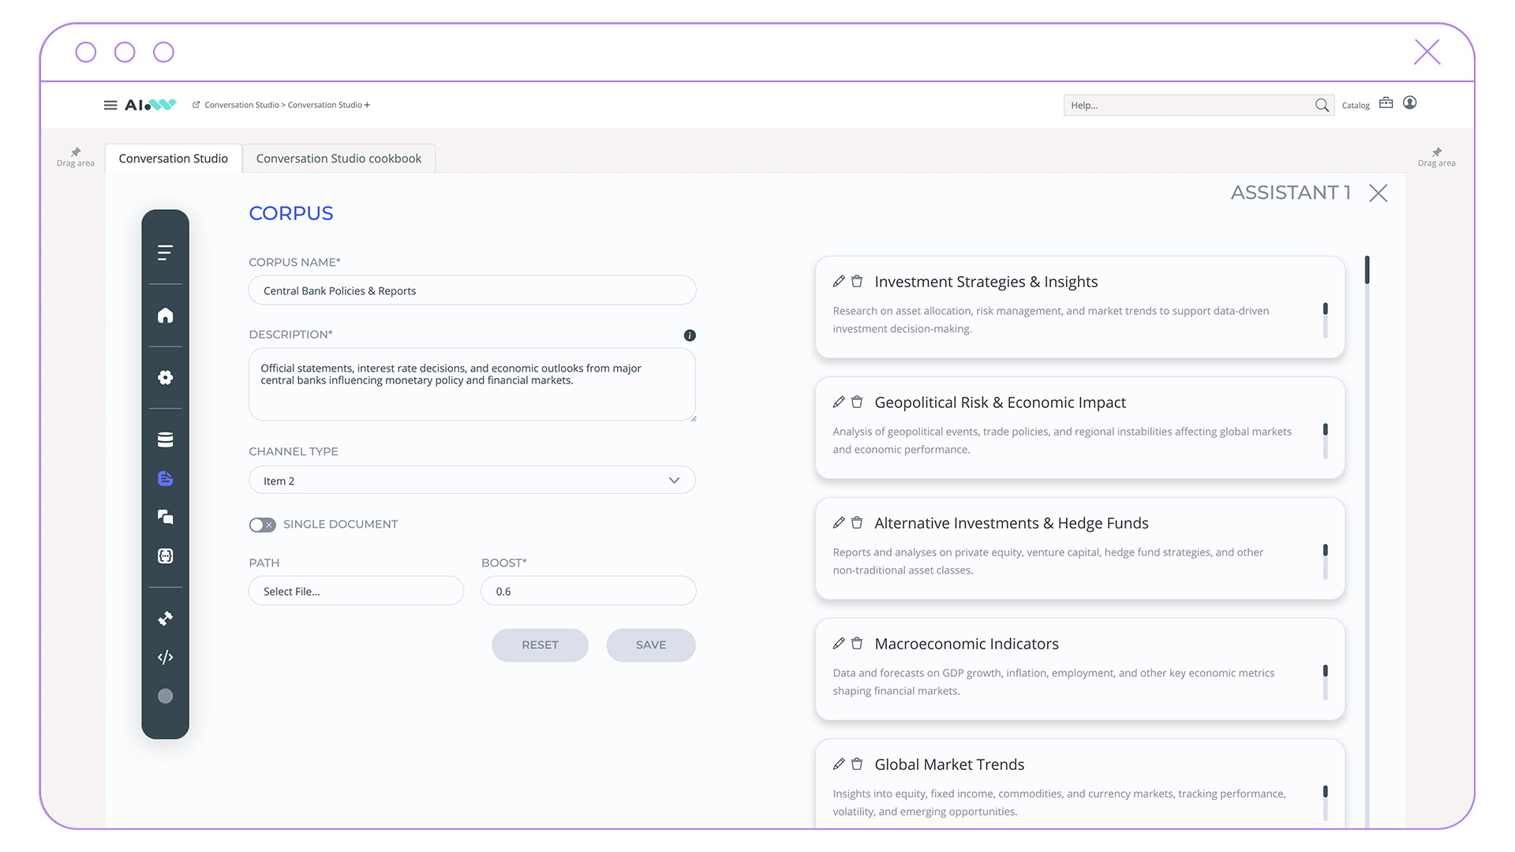Collapse the sidebar using top lines icon
Image resolution: width=1515 pixels, height=852 pixels.
pos(165,252)
